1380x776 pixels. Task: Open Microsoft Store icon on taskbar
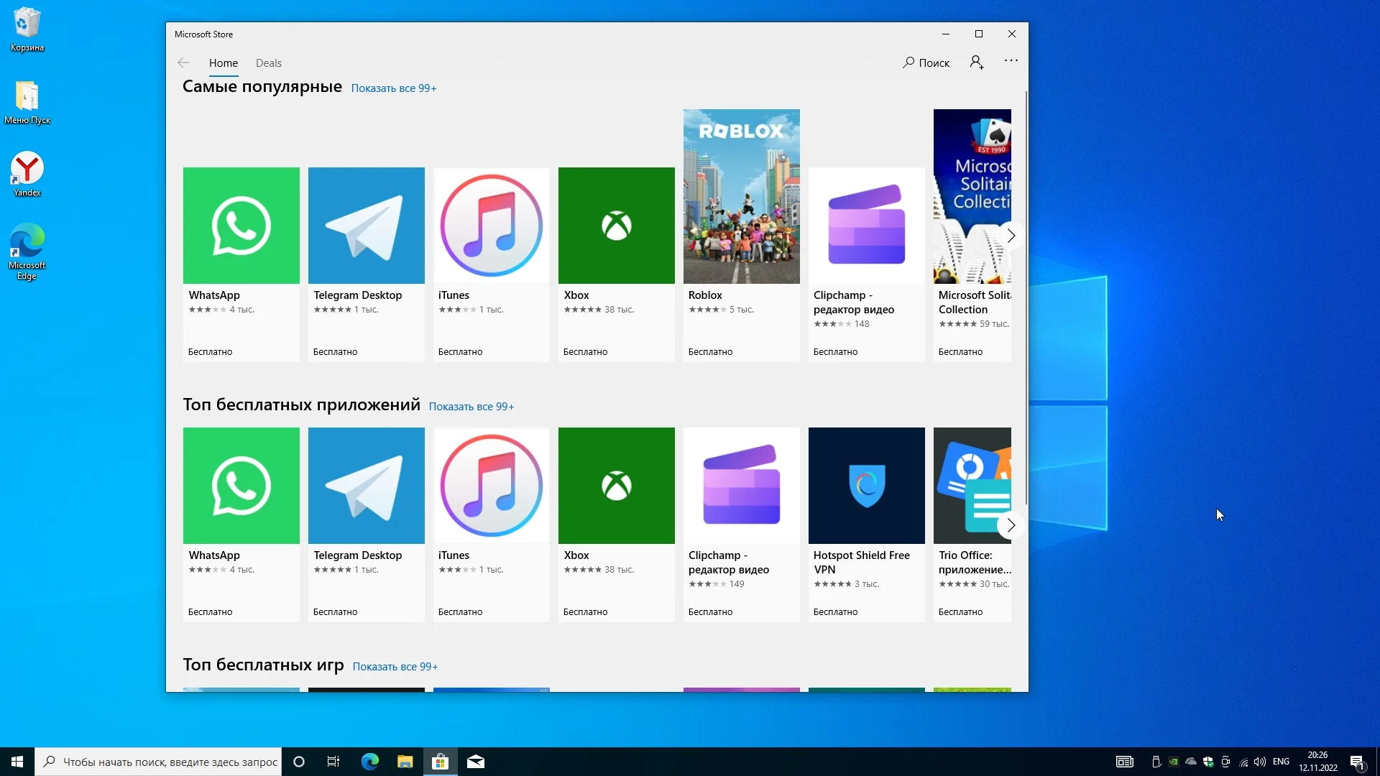point(440,762)
